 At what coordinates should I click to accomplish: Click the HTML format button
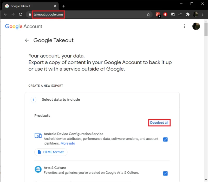(x=51, y=152)
